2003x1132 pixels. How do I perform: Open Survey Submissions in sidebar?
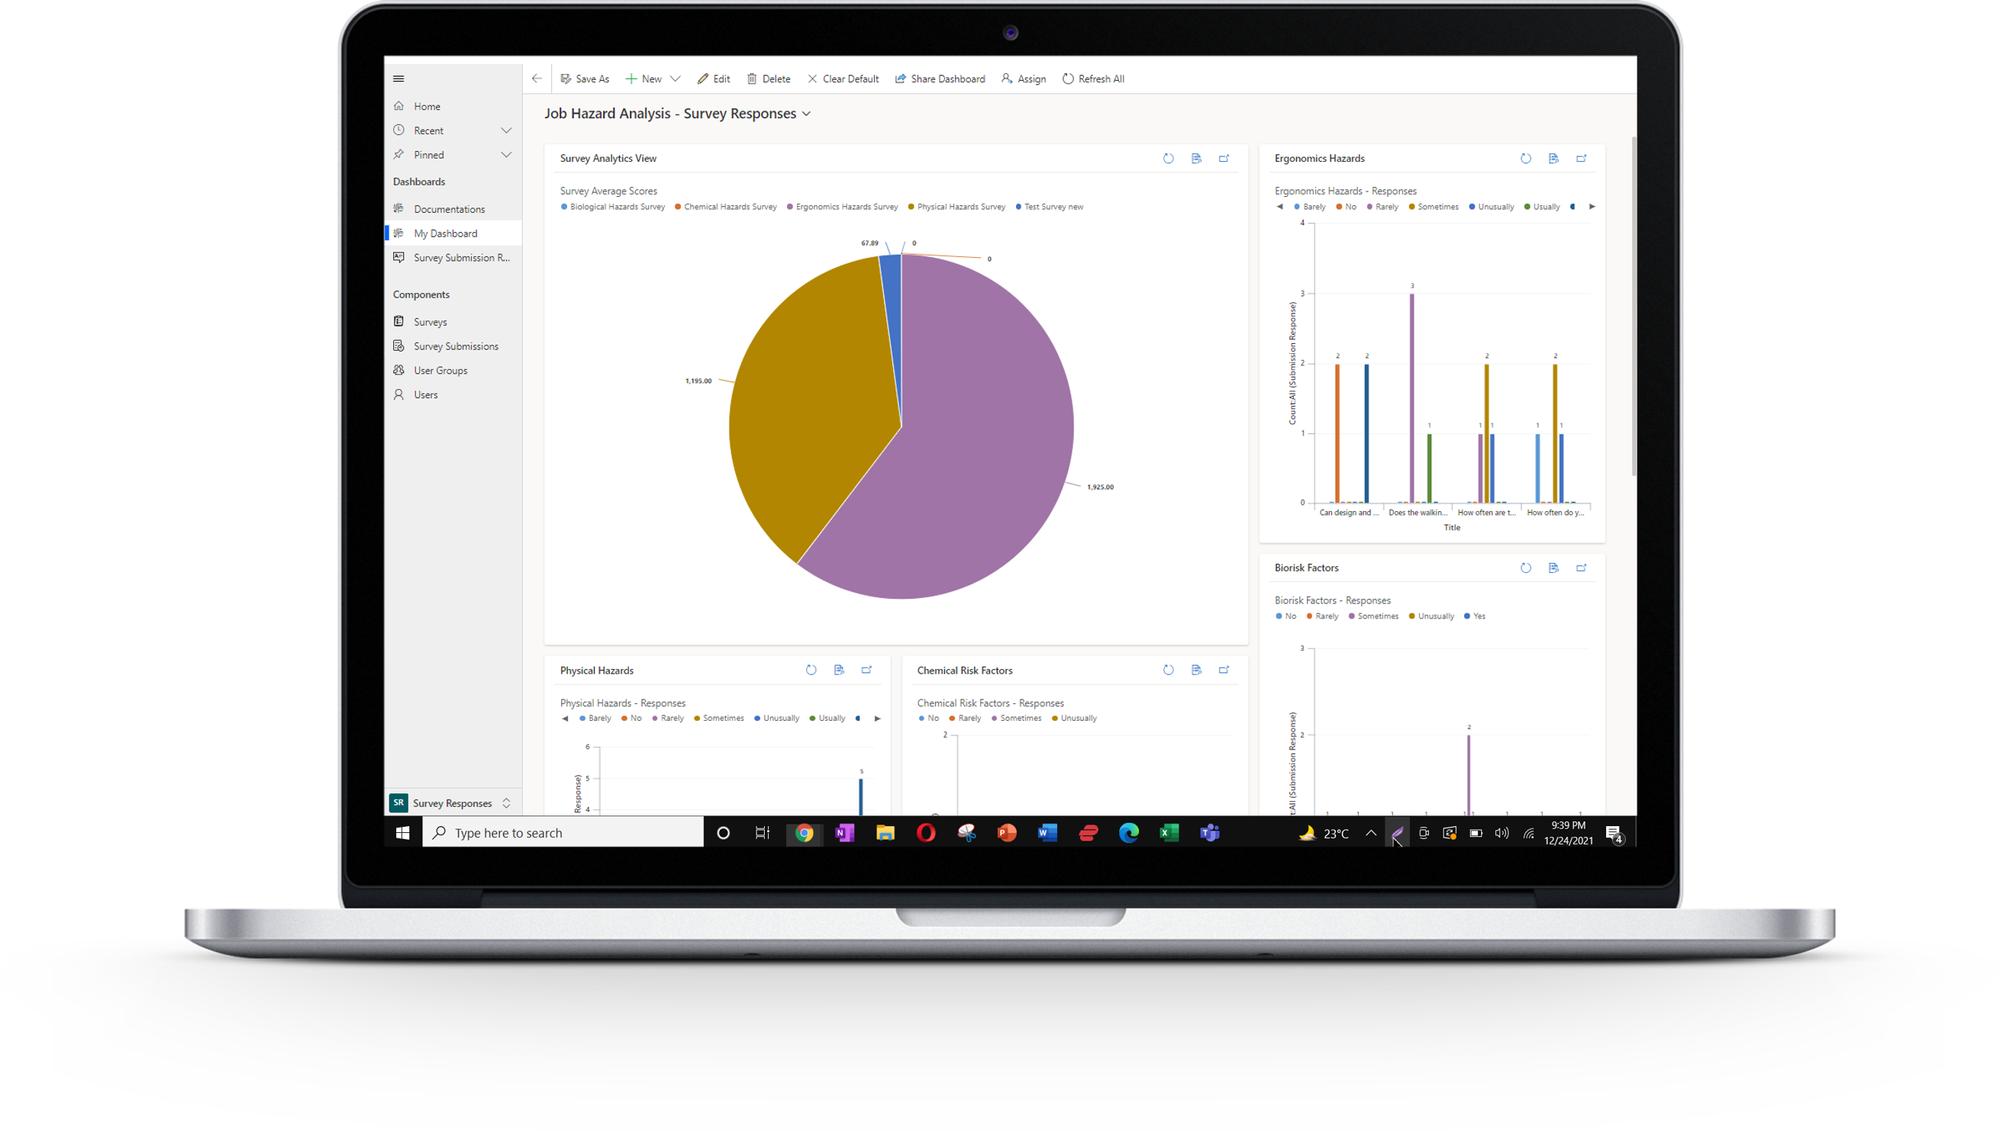[x=455, y=346]
